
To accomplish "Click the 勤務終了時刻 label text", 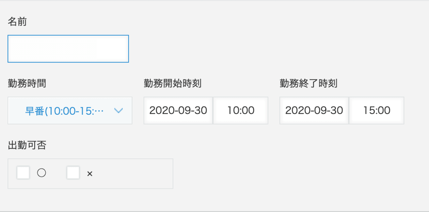I will pos(308,84).
